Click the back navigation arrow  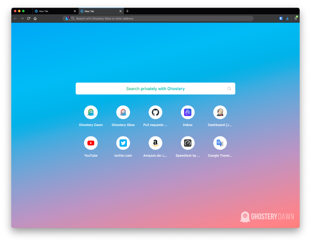coord(15,19)
